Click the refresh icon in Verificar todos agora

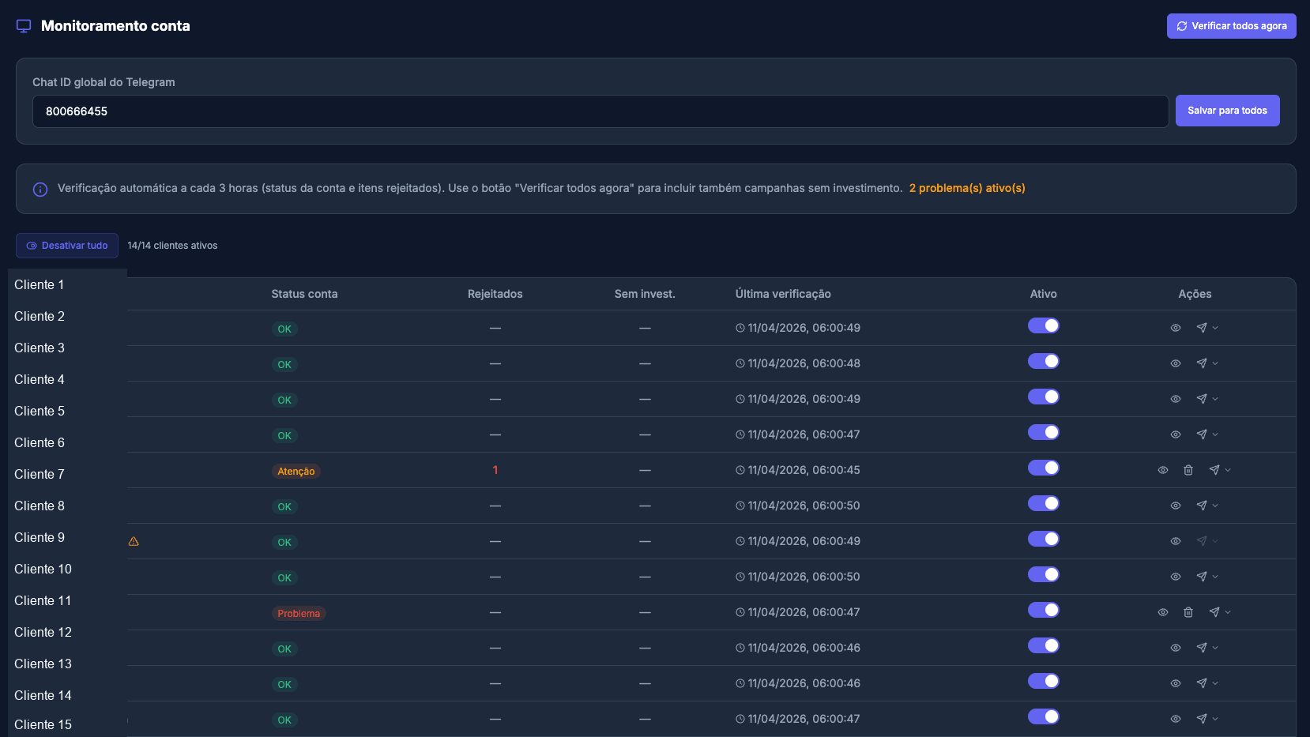tap(1182, 26)
